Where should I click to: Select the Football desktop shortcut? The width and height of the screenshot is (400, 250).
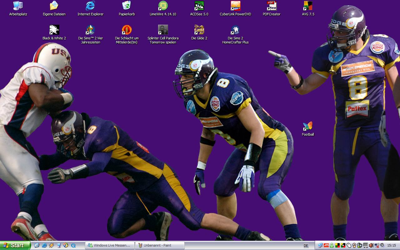308,129
